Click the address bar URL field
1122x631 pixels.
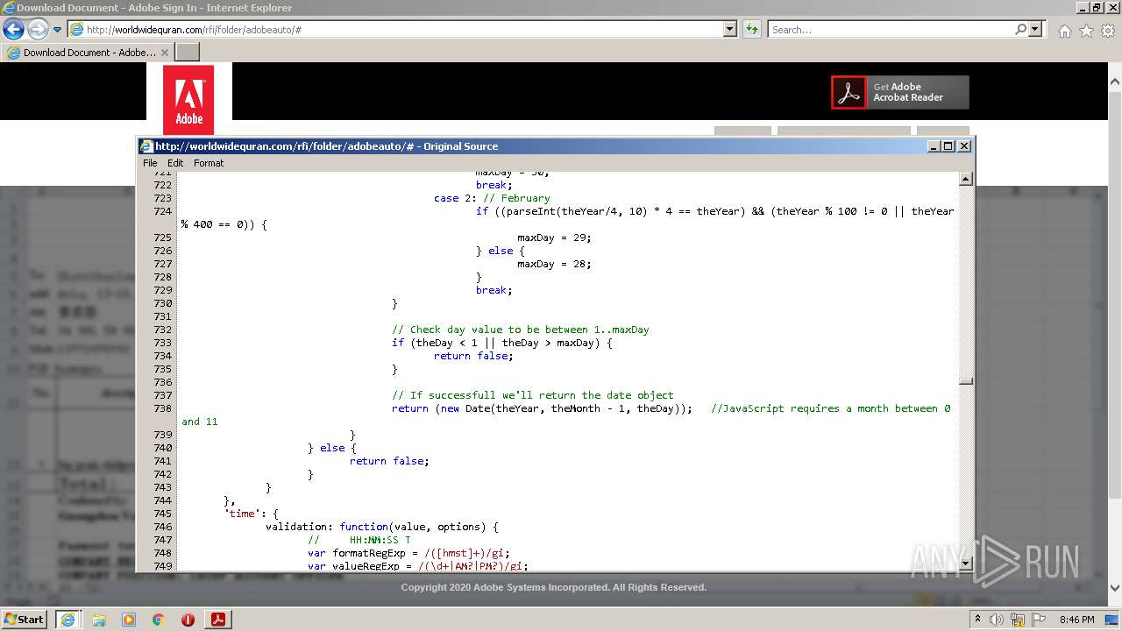[x=395, y=30]
